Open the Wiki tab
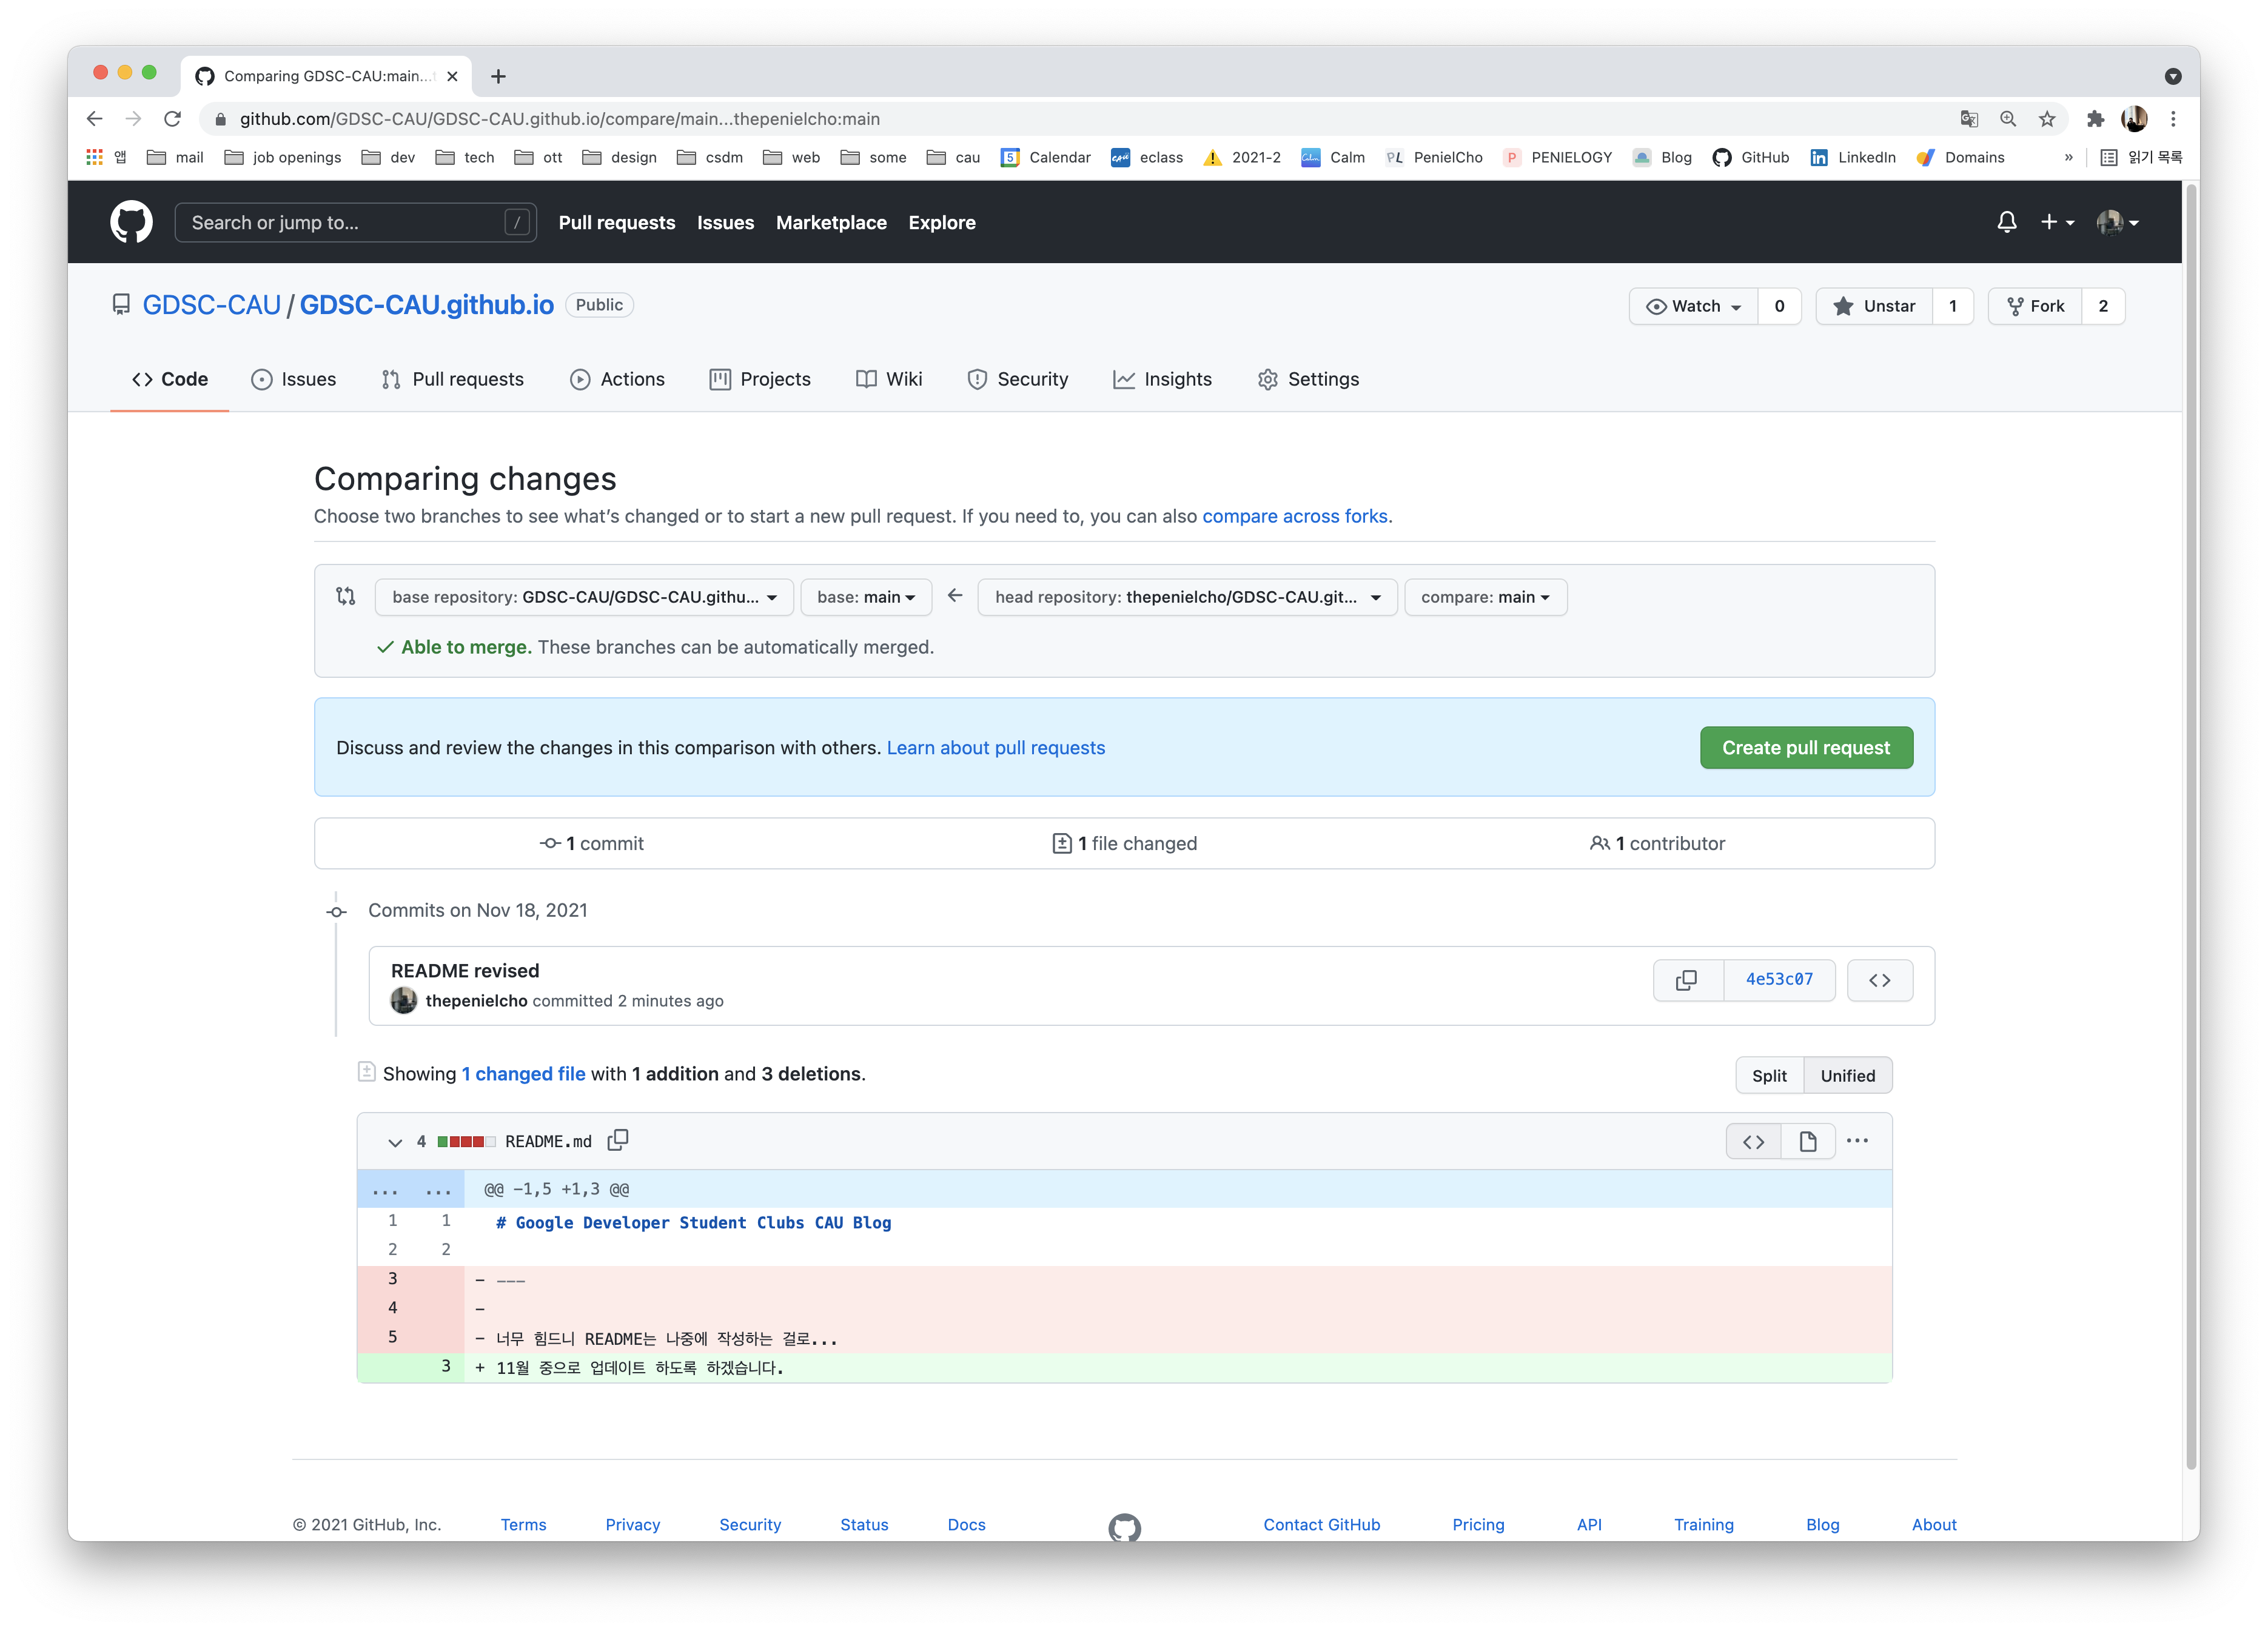Screen dimensions: 2268x1631 point(889,379)
